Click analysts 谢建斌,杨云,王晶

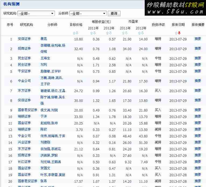click(53, 91)
